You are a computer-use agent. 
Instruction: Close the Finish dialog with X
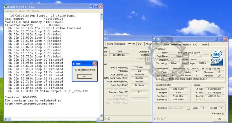(x=95, y=64)
